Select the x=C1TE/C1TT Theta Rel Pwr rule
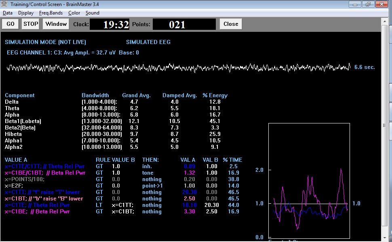The height and width of the screenshot is (242, 392). (x=45, y=166)
